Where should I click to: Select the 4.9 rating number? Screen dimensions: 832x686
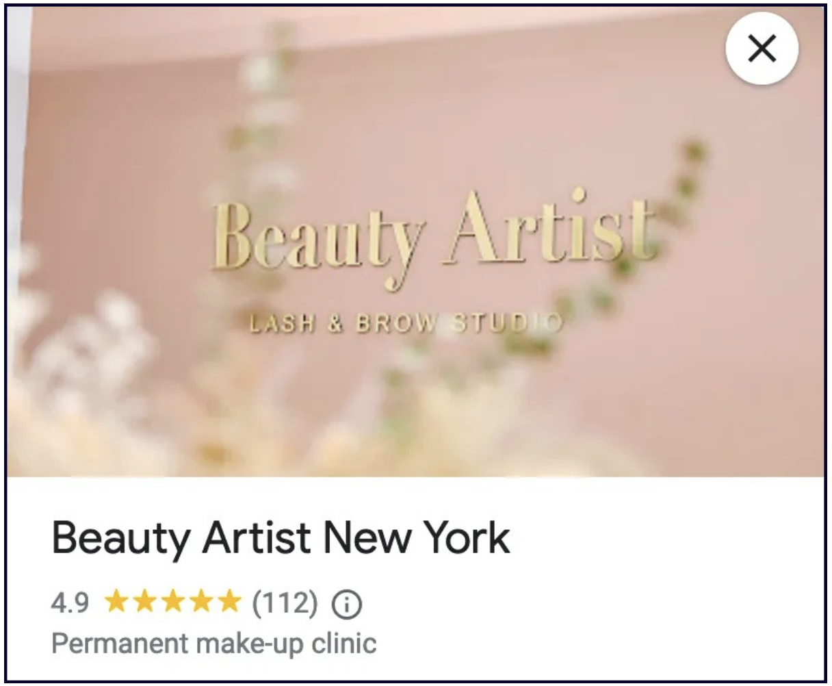(70, 604)
